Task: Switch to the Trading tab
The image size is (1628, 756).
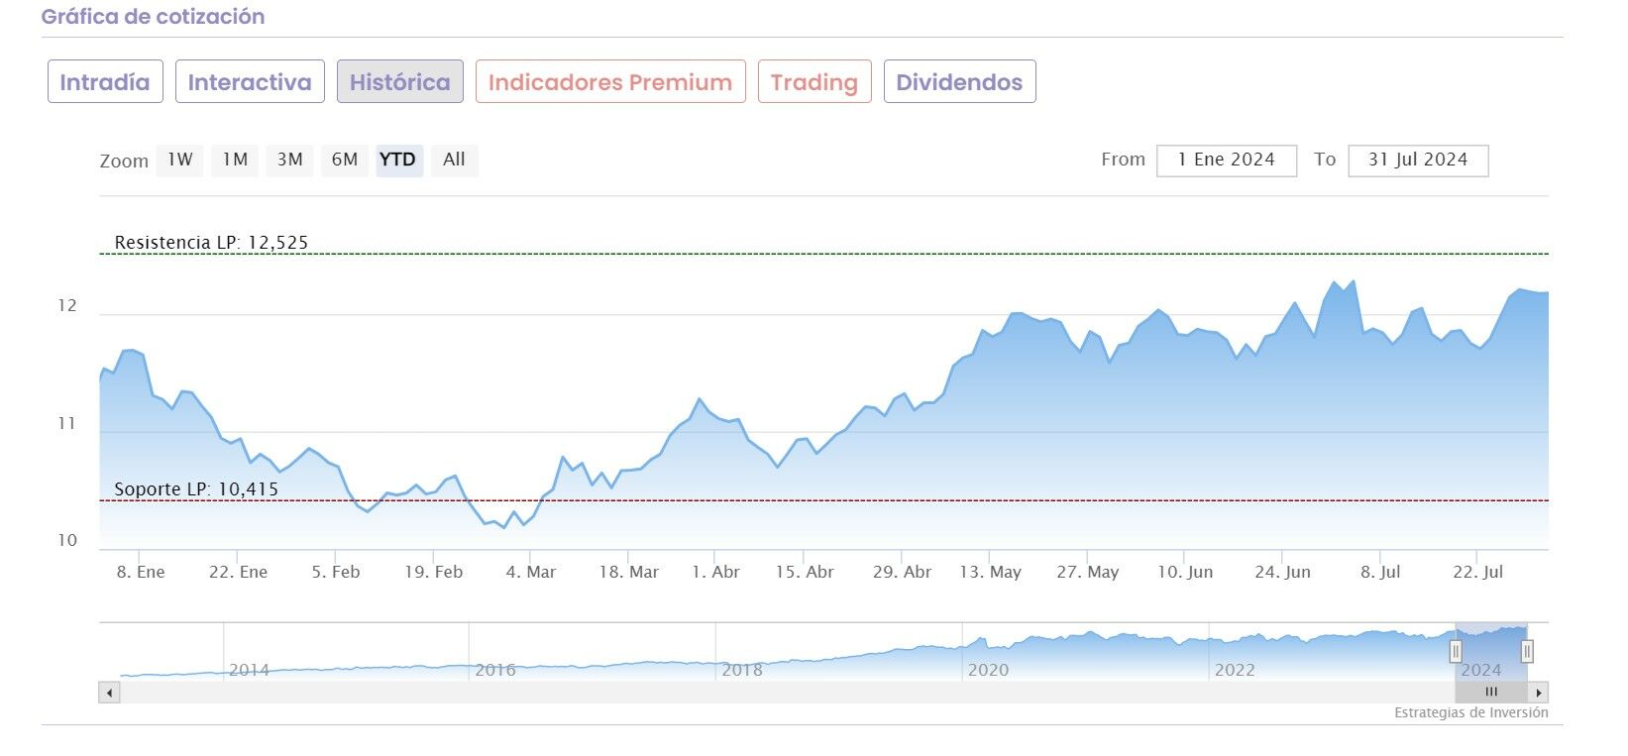Action: pyautogui.click(x=814, y=82)
